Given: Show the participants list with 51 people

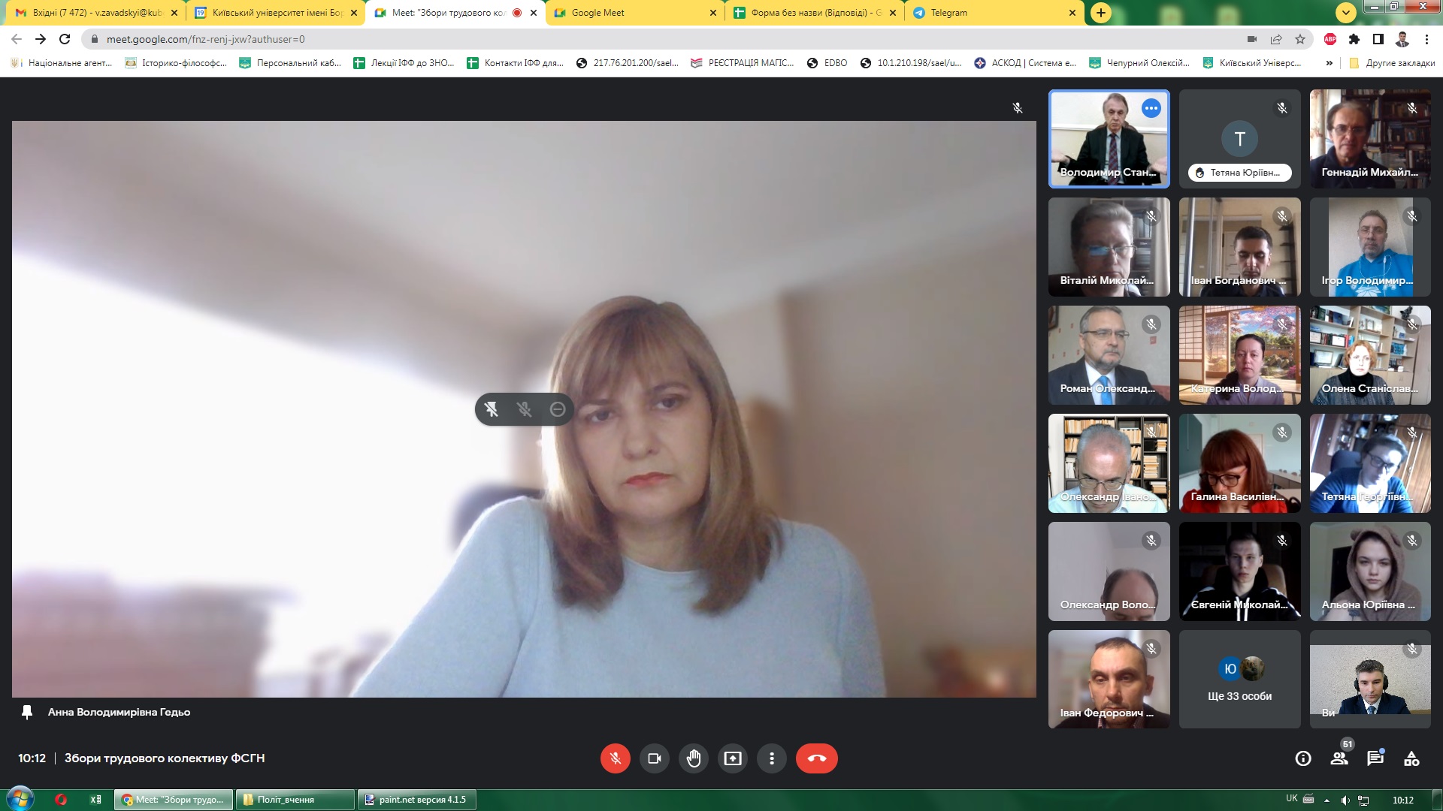Looking at the screenshot, I should 1339,758.
